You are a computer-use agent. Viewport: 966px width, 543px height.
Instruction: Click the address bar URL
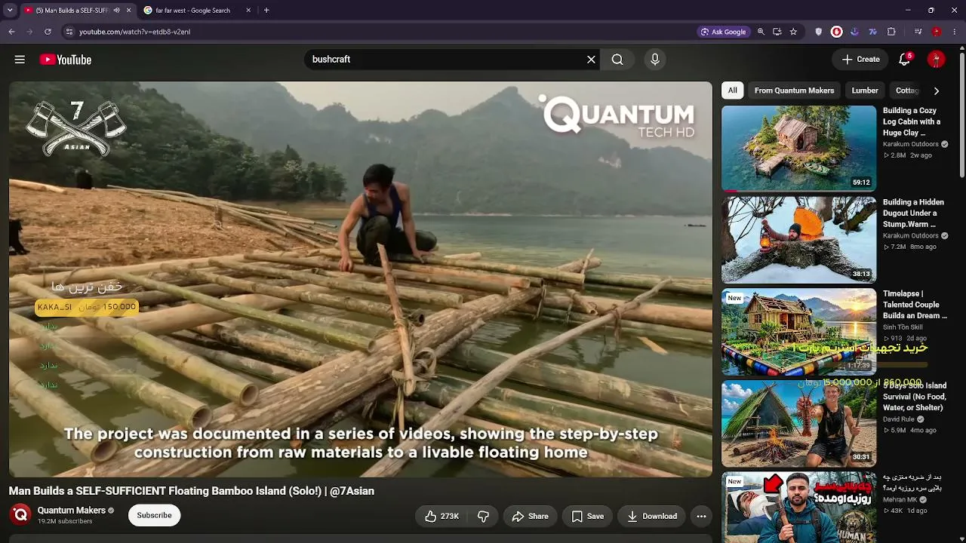click(134, 32)
